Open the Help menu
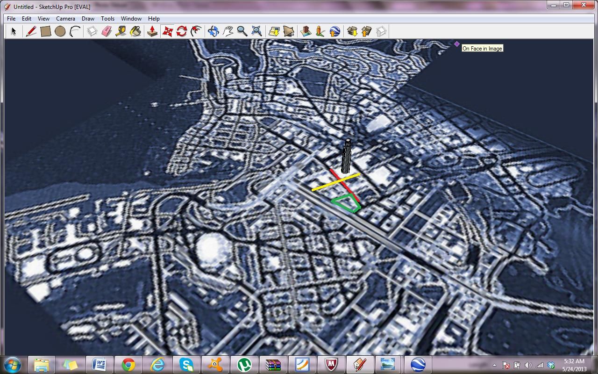Viewport: 598px width, 374px height. click(x=154, y=19)
